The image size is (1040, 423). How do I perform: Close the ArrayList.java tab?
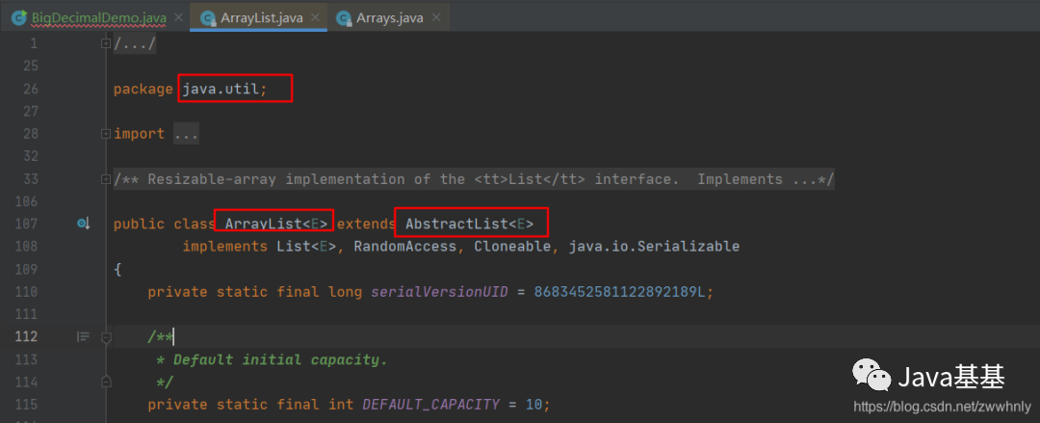click(315, 18)
